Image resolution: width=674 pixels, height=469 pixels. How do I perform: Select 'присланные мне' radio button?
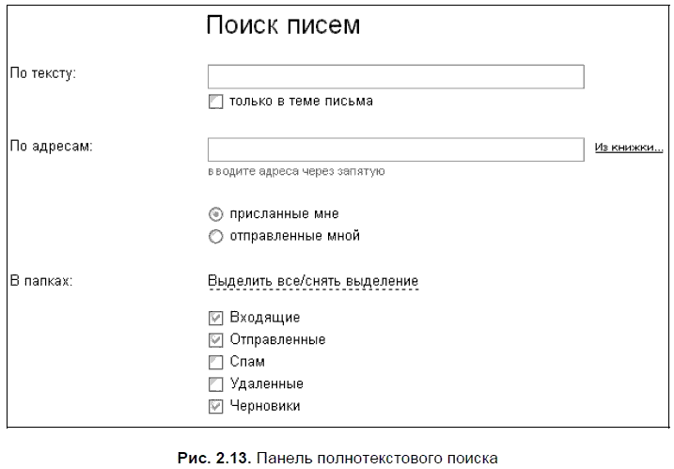coord(215,213)
